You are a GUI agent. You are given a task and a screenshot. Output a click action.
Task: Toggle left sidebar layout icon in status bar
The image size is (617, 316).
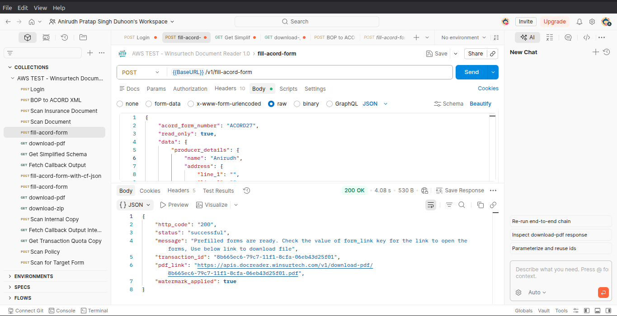tap(587, 311)
